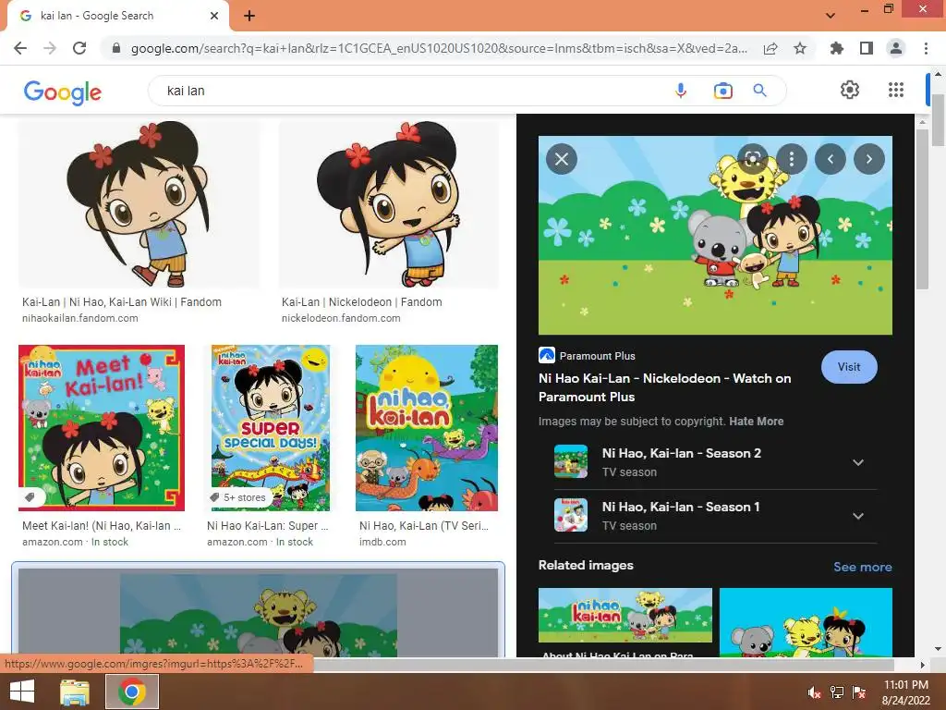946x710 pixels.
Task: Open the 'Super Special Days!' cover image
Action: coord(271,427)
